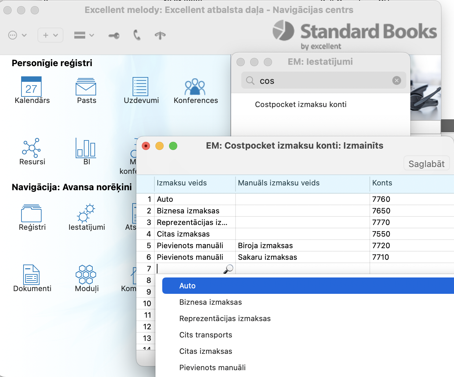This screenshot has height=377, width=454.
Task: Open the BI chart icon
Action: pos(86,149)
